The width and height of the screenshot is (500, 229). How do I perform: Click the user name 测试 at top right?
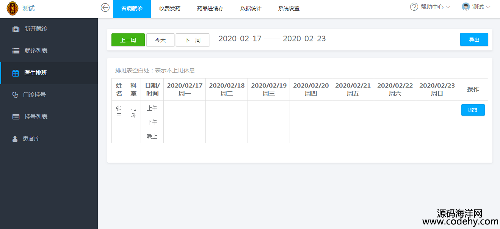point(478,7)
